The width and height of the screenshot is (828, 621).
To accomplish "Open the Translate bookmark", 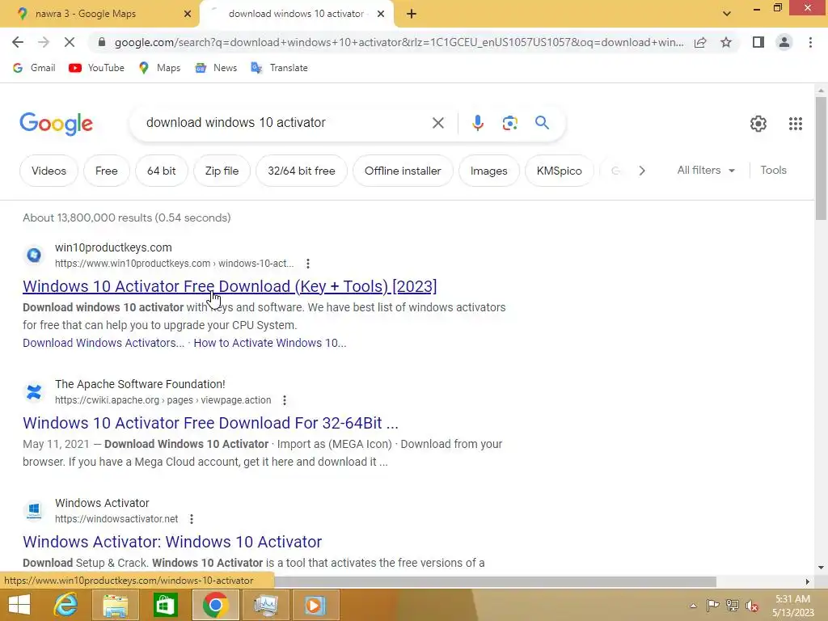I will 279,68.
